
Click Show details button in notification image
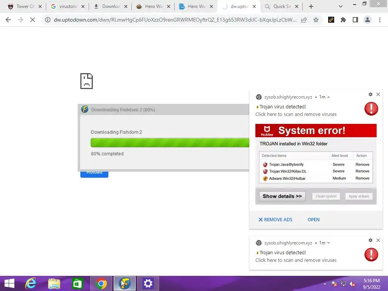(282, 196)
